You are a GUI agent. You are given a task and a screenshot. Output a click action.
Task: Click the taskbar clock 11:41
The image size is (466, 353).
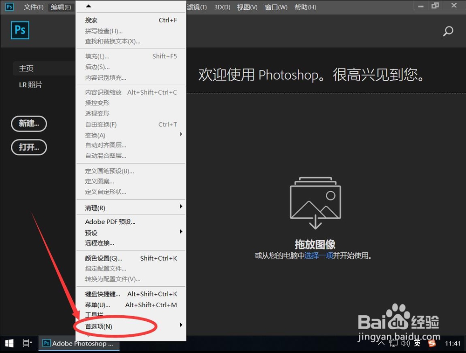click(x=452, y=344)
